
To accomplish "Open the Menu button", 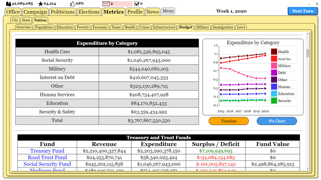I will coord(168,11).
